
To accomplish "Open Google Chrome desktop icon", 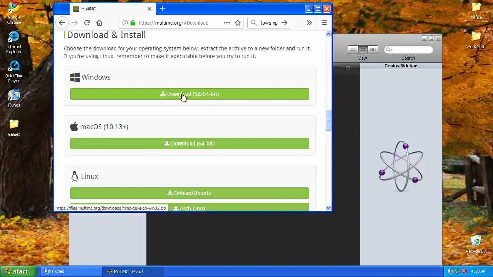I will (14, 13).
